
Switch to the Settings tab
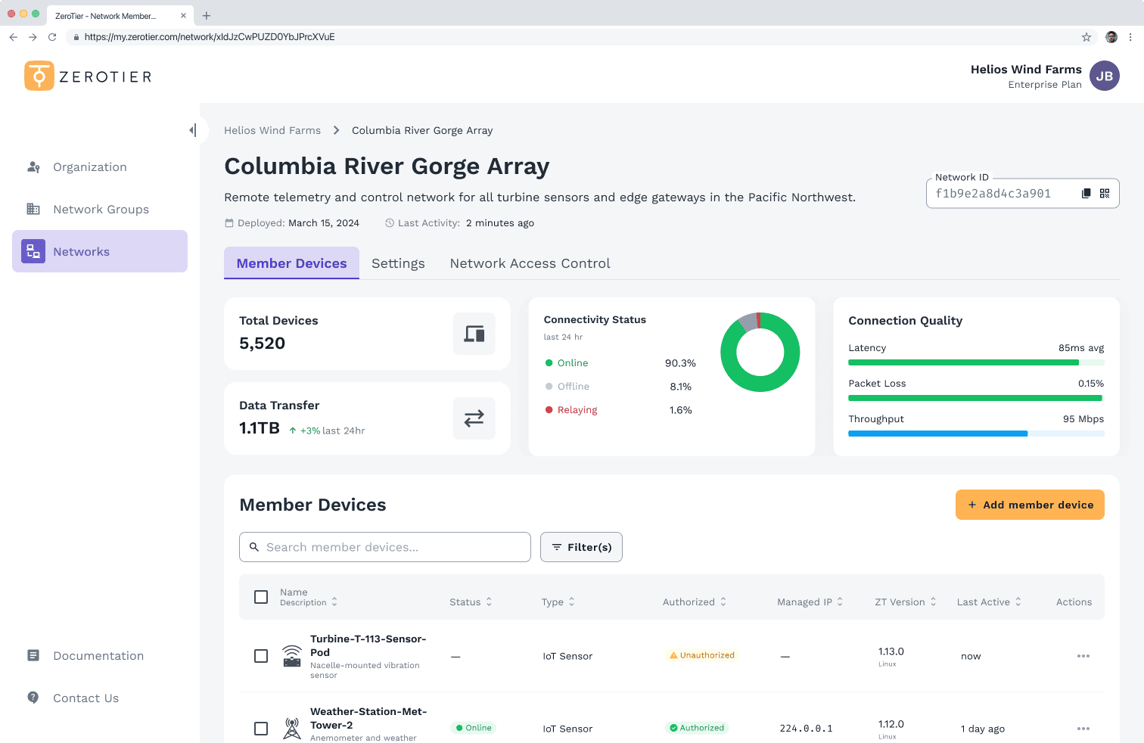(398, 263)
